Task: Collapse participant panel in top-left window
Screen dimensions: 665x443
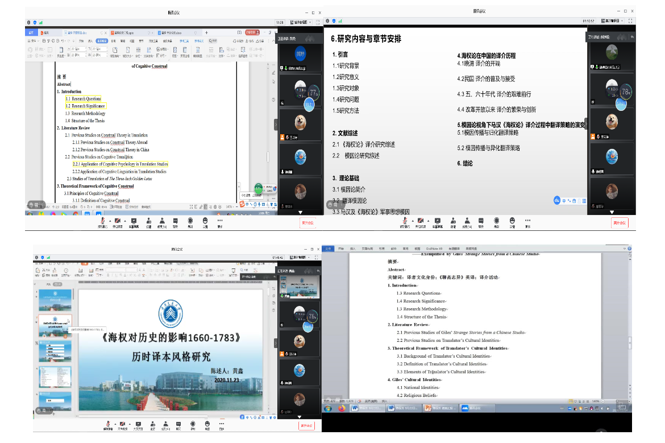Action: [x=276, y=125]
